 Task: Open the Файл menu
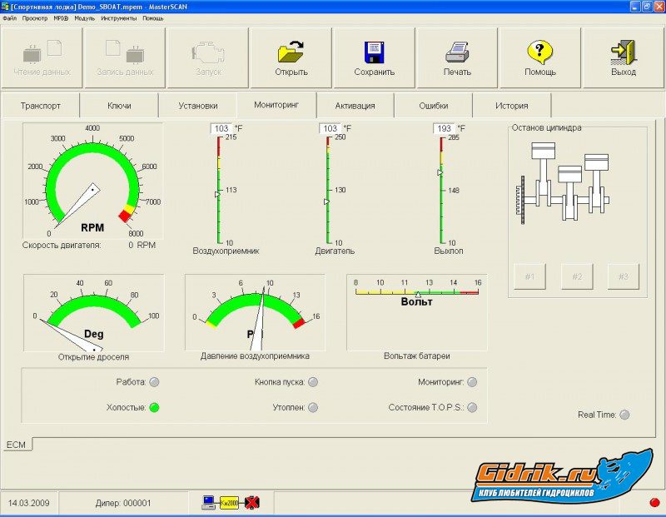pos(9,17)
